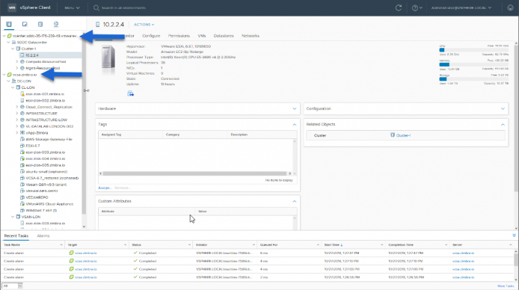
Task: Collapse the Custom Attributes panel
Action: (294, 201)
